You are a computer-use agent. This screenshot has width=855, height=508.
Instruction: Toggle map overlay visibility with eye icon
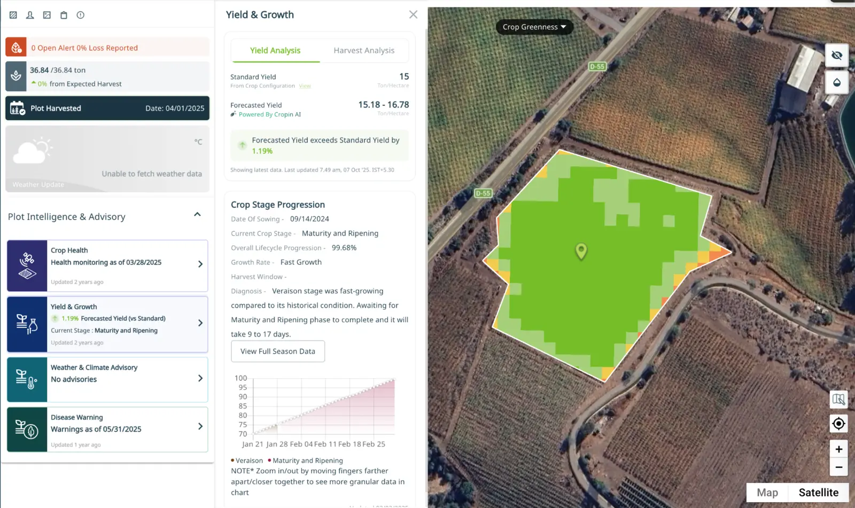(837, 56)
